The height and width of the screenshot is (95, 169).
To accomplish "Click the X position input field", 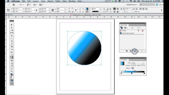I will (x=18, y=9).
